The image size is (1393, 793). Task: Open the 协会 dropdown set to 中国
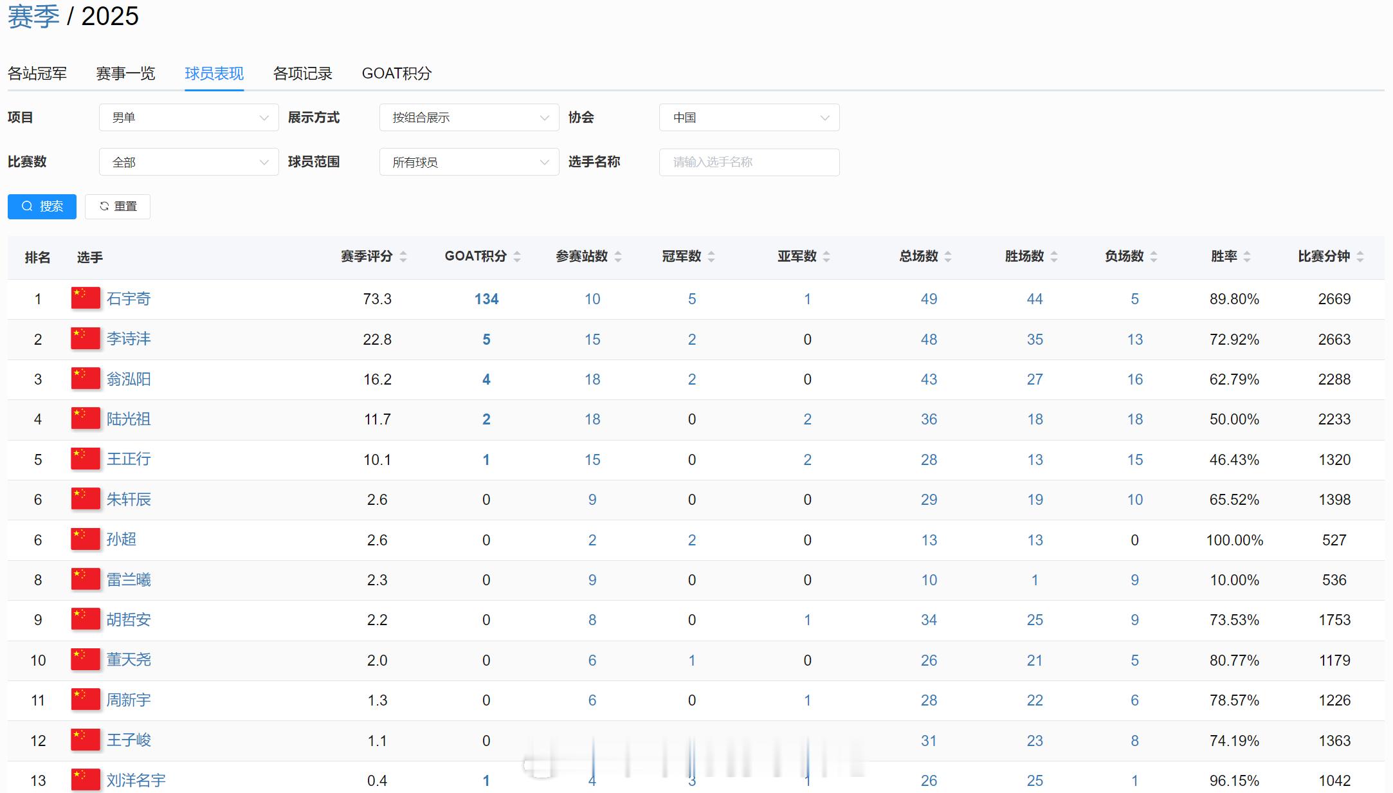[x=749, y=118]
